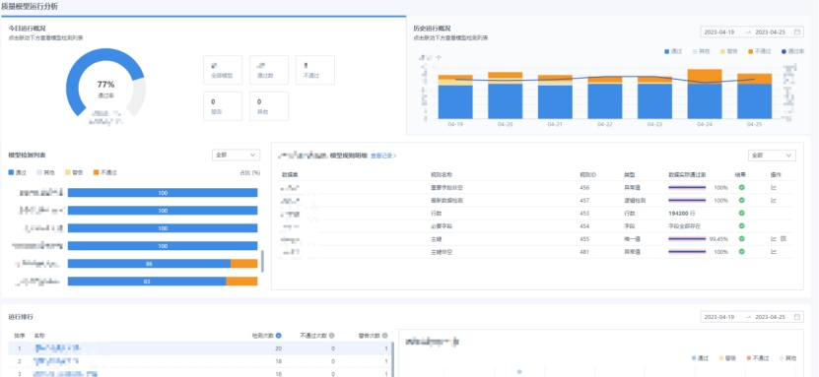Click the 其他 stat card showing 0

(x=269, y=106)
